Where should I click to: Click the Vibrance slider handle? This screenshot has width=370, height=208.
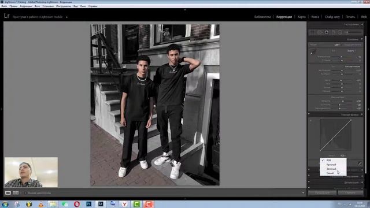(339, 105)
